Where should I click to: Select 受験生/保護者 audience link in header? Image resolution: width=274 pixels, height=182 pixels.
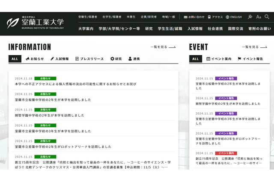(88, 17)
